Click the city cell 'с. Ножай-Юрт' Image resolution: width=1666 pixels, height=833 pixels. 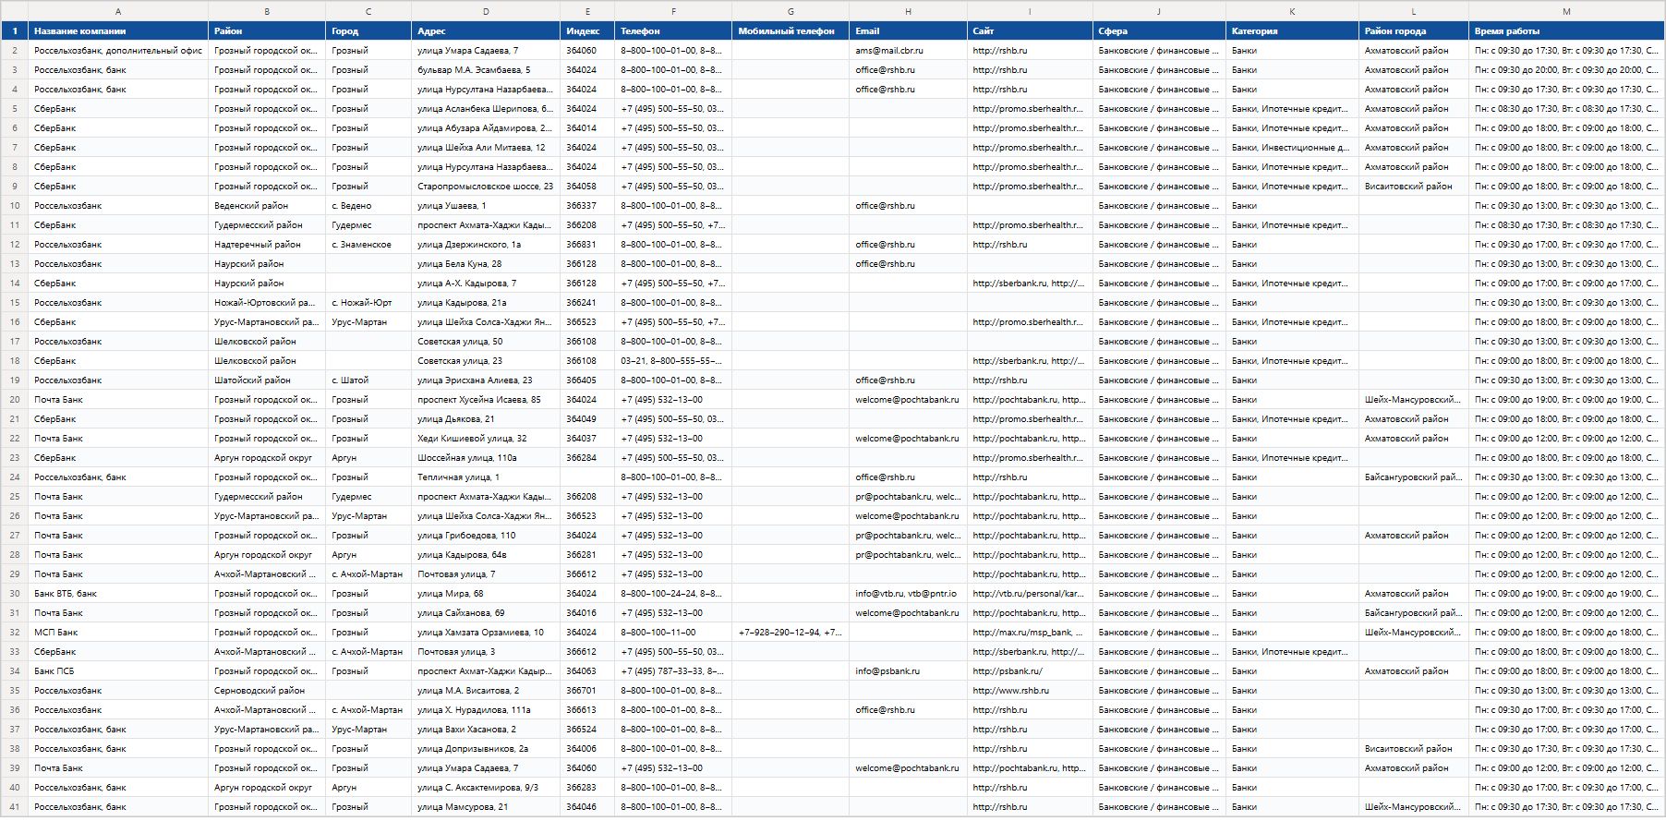(368, 303)
